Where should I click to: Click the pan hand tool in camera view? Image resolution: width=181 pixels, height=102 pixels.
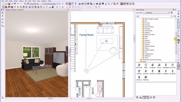[x=3, y=16]
